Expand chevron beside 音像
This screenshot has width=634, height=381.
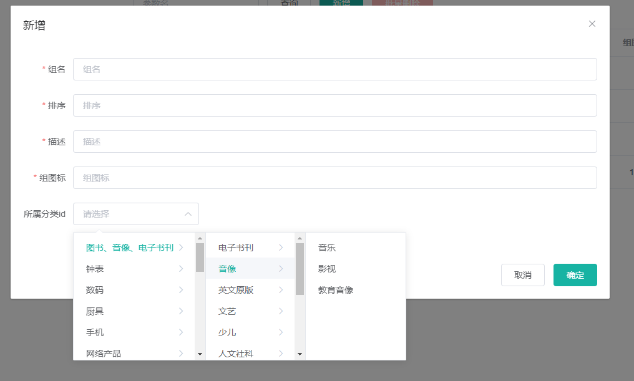(x=281, y=269)
